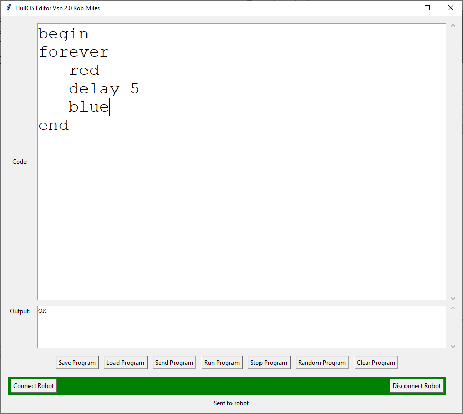Click the output pane's down scroll arrow
The image size is (463, 414).
click(x=453, y=347)
